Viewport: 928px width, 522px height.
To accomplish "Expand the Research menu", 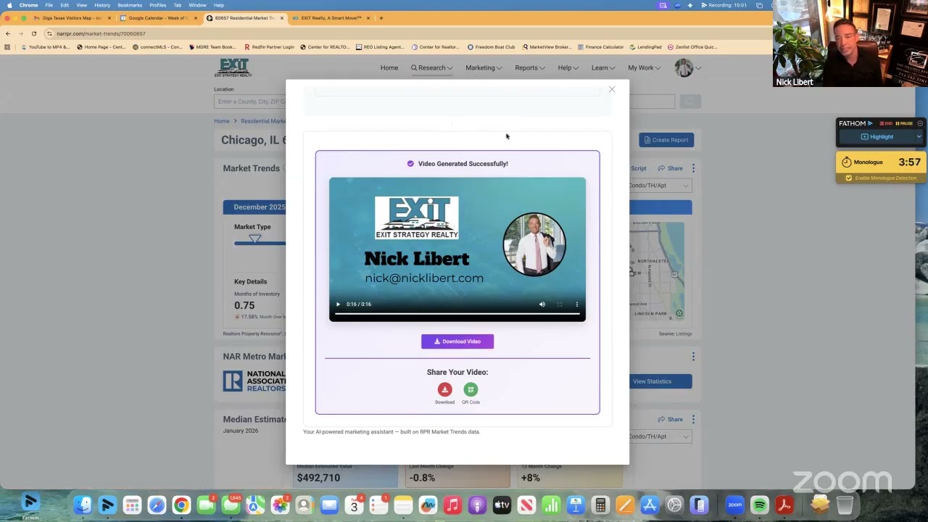I will (x=432, y=67).
